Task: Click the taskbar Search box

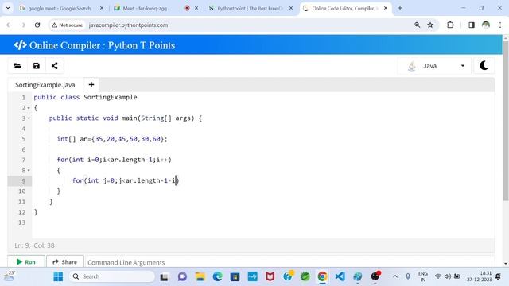Action: (x=112, y=276)
